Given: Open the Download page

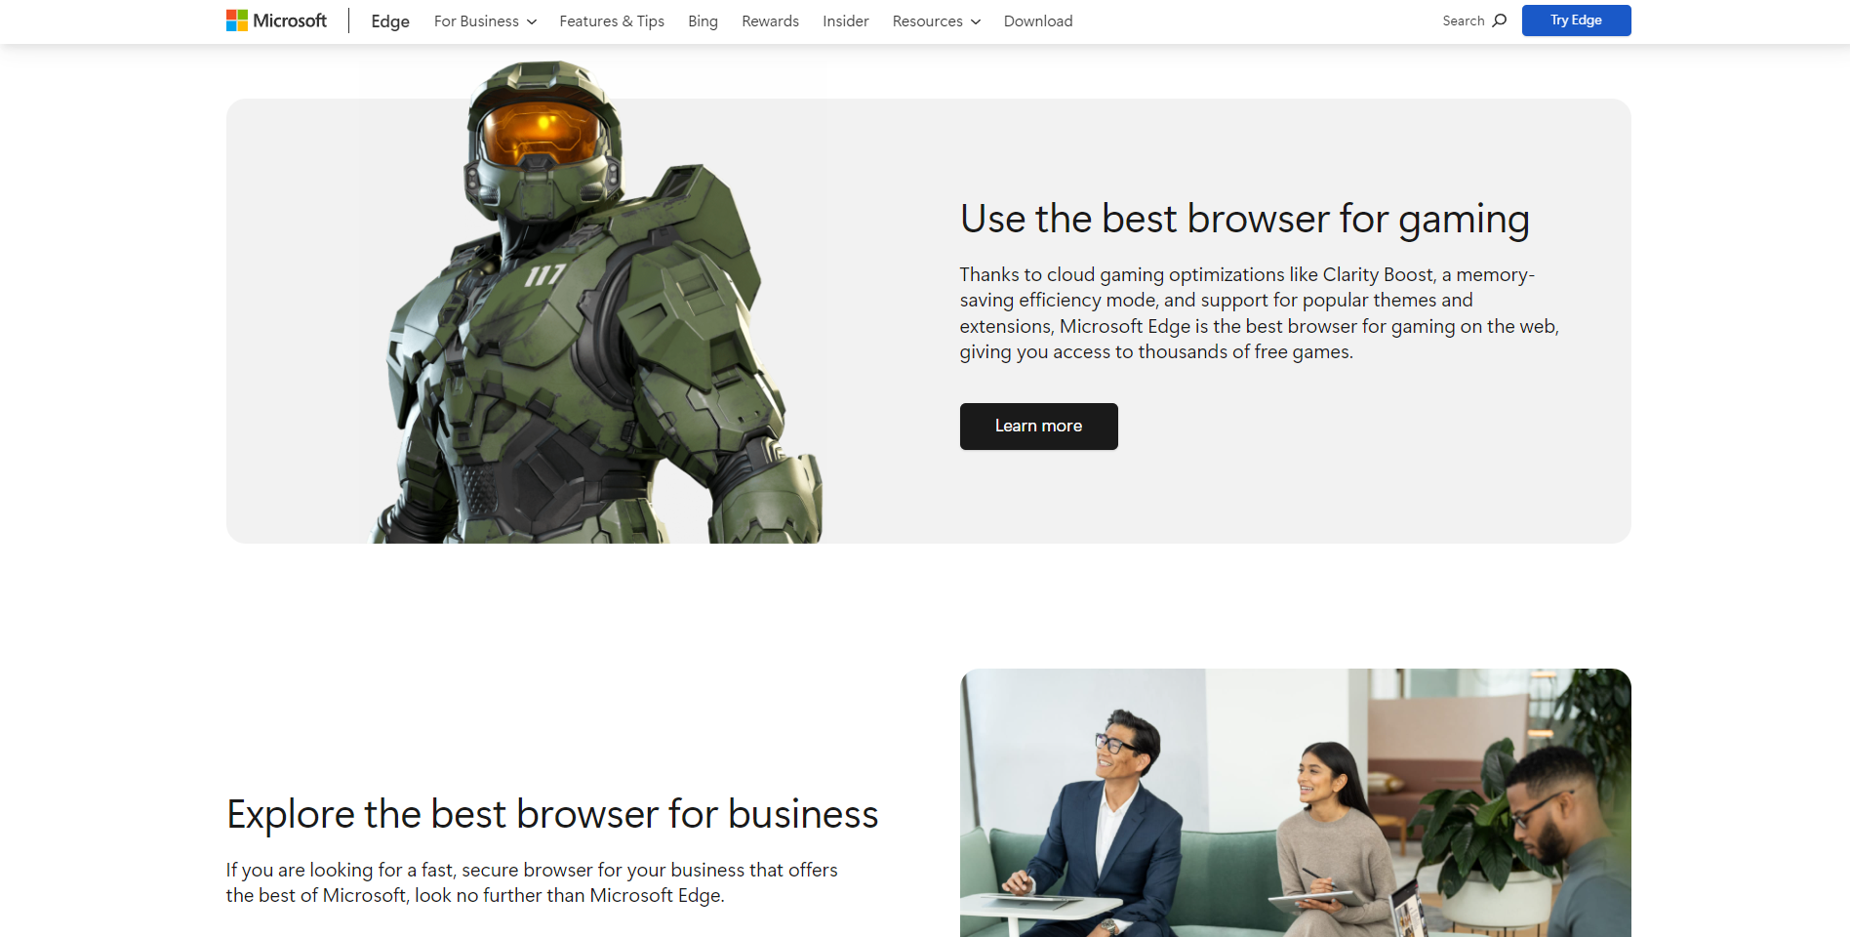Looking at the screenshot, I should pyautogui.click(x=1038, y=21).
